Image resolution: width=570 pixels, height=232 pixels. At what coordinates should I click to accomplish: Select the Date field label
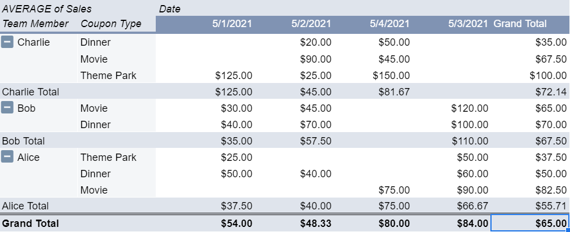point(169,8)
